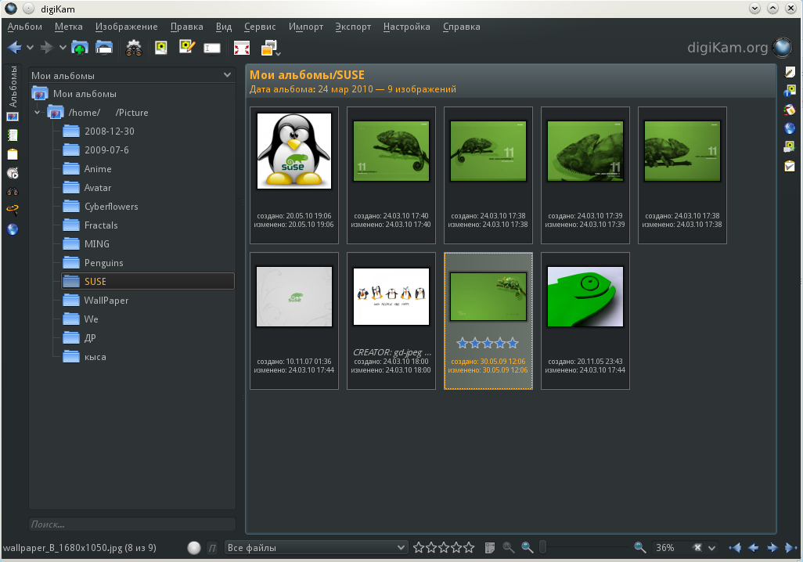Set rating filter to the fifth star

[469, 548]
